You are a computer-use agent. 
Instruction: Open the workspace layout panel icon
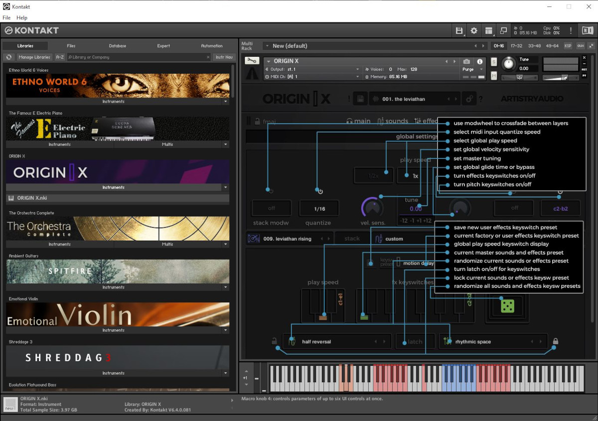(x=489, y=31)
